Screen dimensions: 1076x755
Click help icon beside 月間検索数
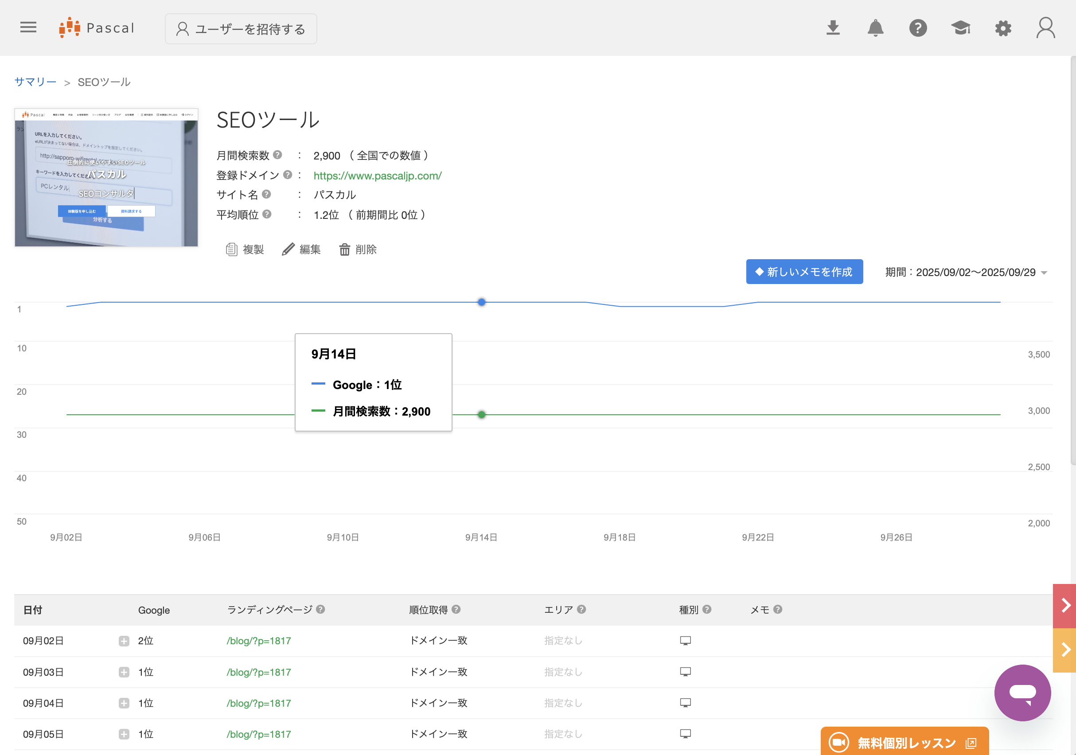point(277,155)
